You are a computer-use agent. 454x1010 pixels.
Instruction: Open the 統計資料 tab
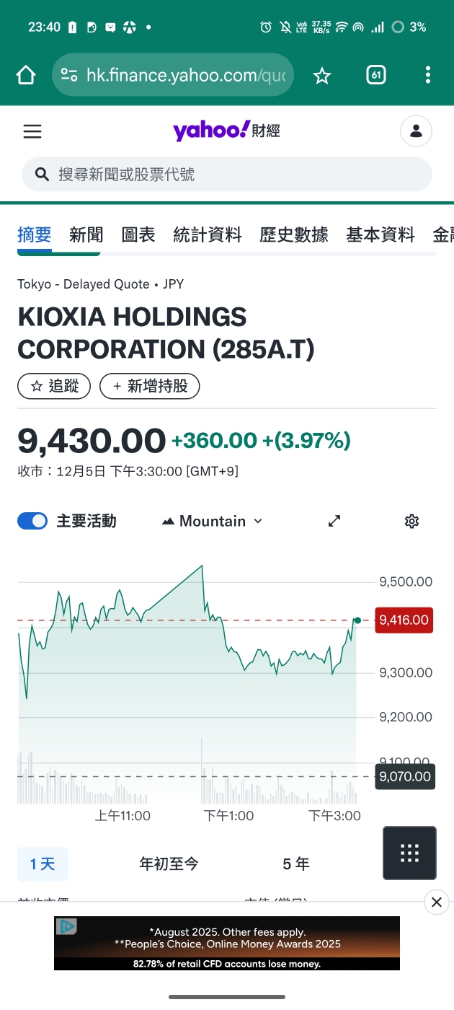tap(208, 234)
